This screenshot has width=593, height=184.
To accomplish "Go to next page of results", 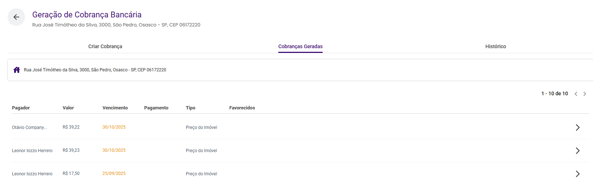I will [x=585, y=94].
